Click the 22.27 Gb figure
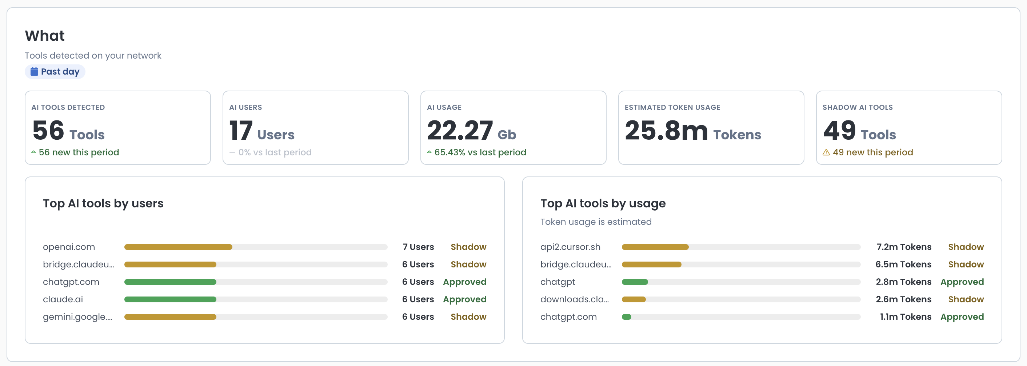1027x366 pixels. (471, 130)
